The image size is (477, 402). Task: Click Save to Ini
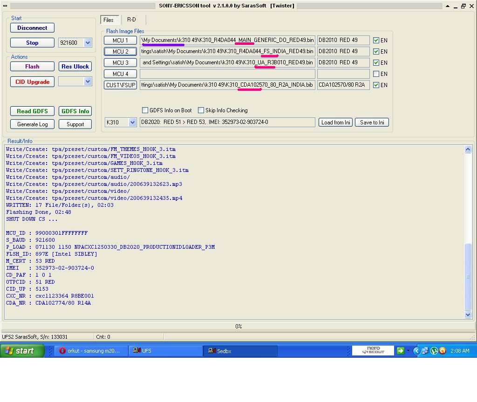pyautogui.click(x=372, y=122)
